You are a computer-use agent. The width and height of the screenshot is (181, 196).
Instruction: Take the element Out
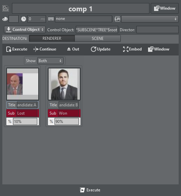click(x=73, y=49)
